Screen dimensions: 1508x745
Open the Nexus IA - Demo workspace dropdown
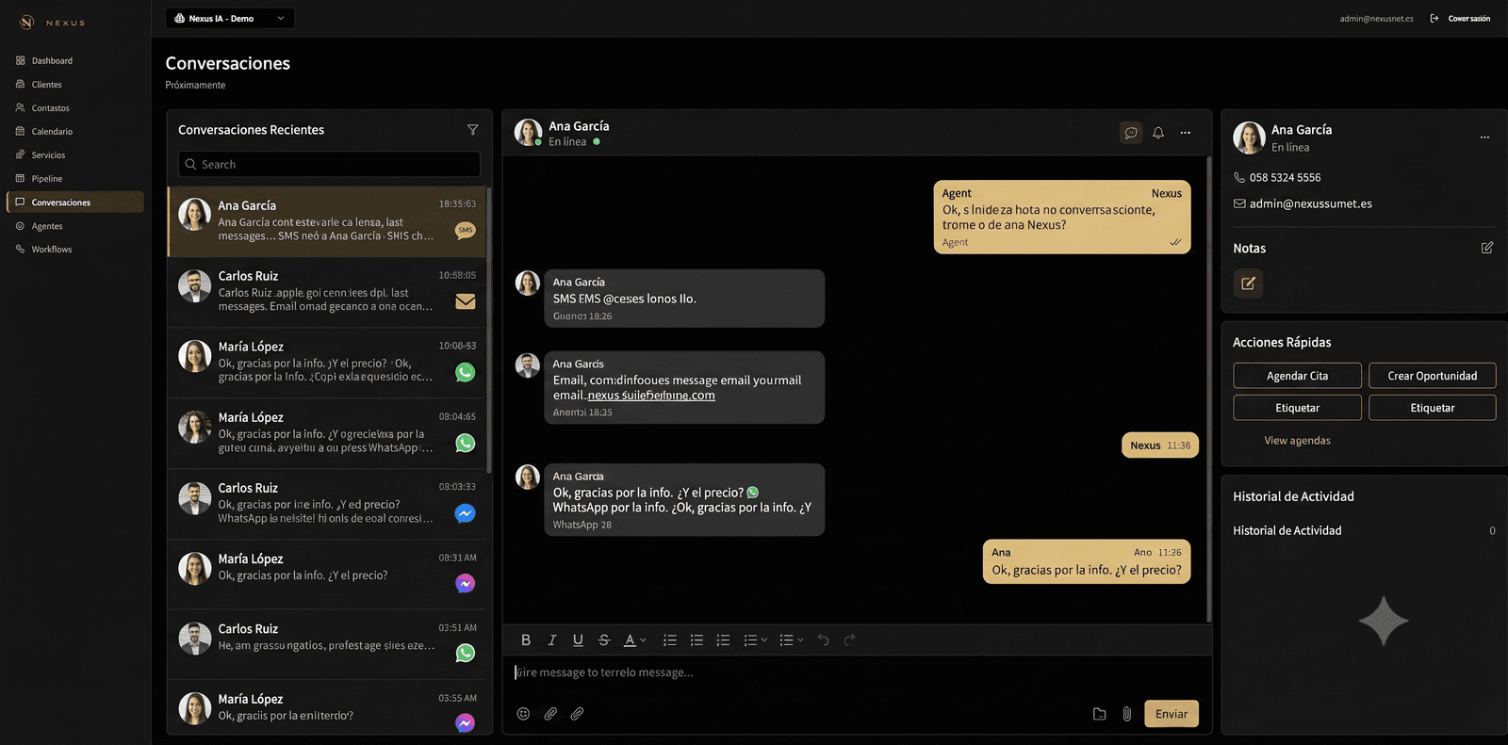point(230,18)
